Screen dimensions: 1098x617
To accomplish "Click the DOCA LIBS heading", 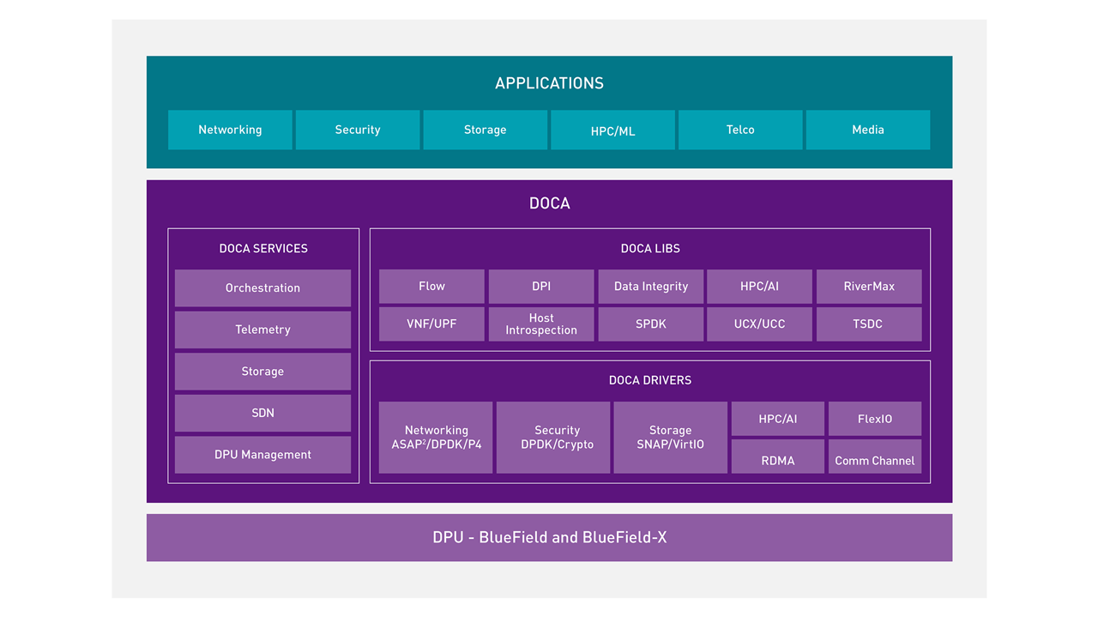I will pyautogui.click(x=650, y=248).
